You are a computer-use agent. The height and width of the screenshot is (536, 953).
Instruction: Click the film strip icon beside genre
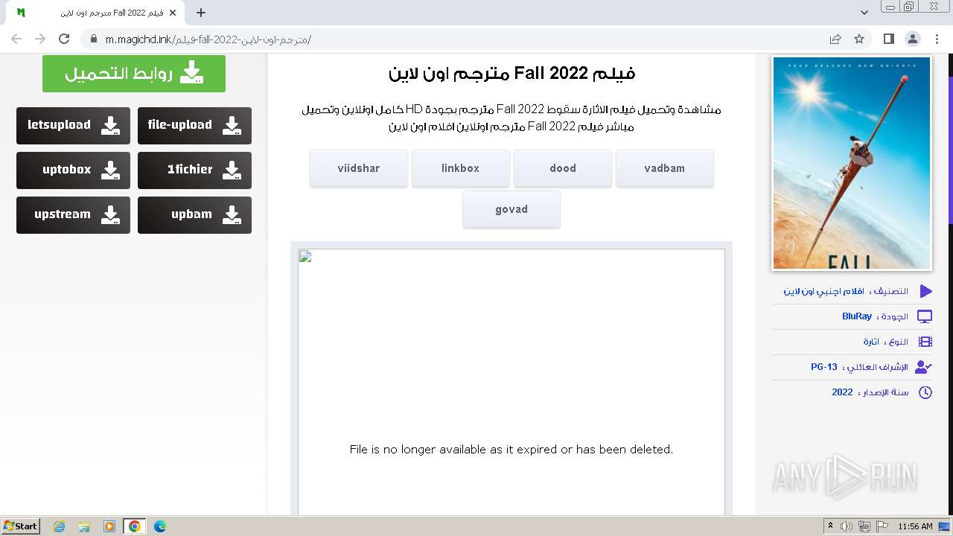click(925, 342)
